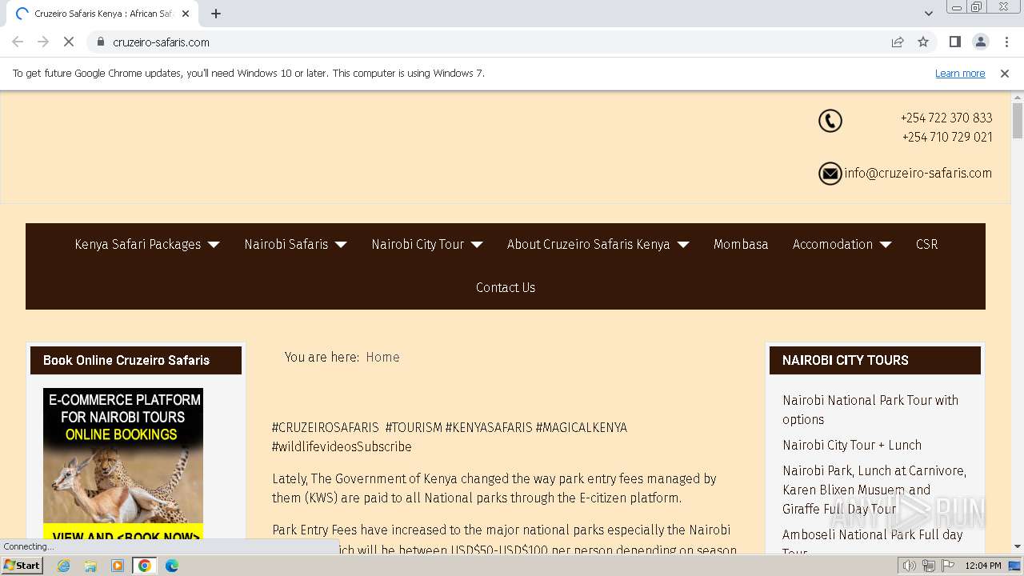Open Chrome side panel
Screen dimensions: 1024x576
[954, 42]
